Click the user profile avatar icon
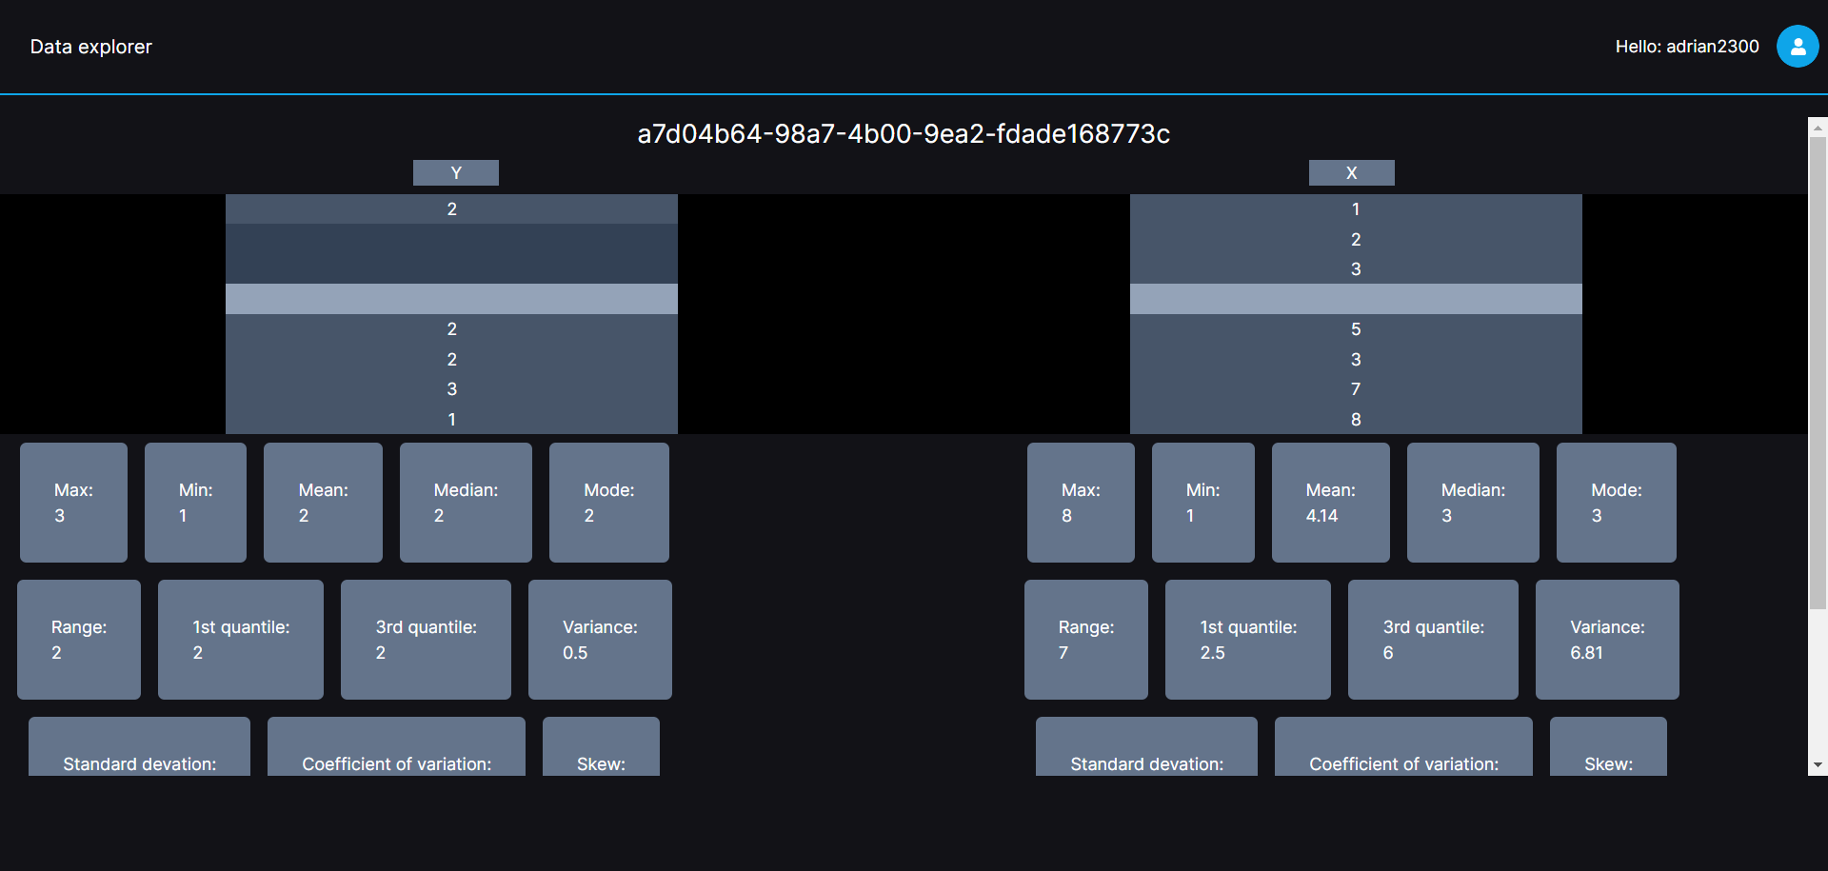This screenshot has width=1828, height=871. pyautogui.click(x=1797, y=47)
